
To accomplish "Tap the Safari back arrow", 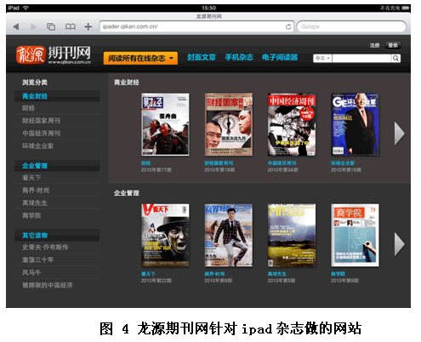I will pyautogui.click(x=16, y=26).
